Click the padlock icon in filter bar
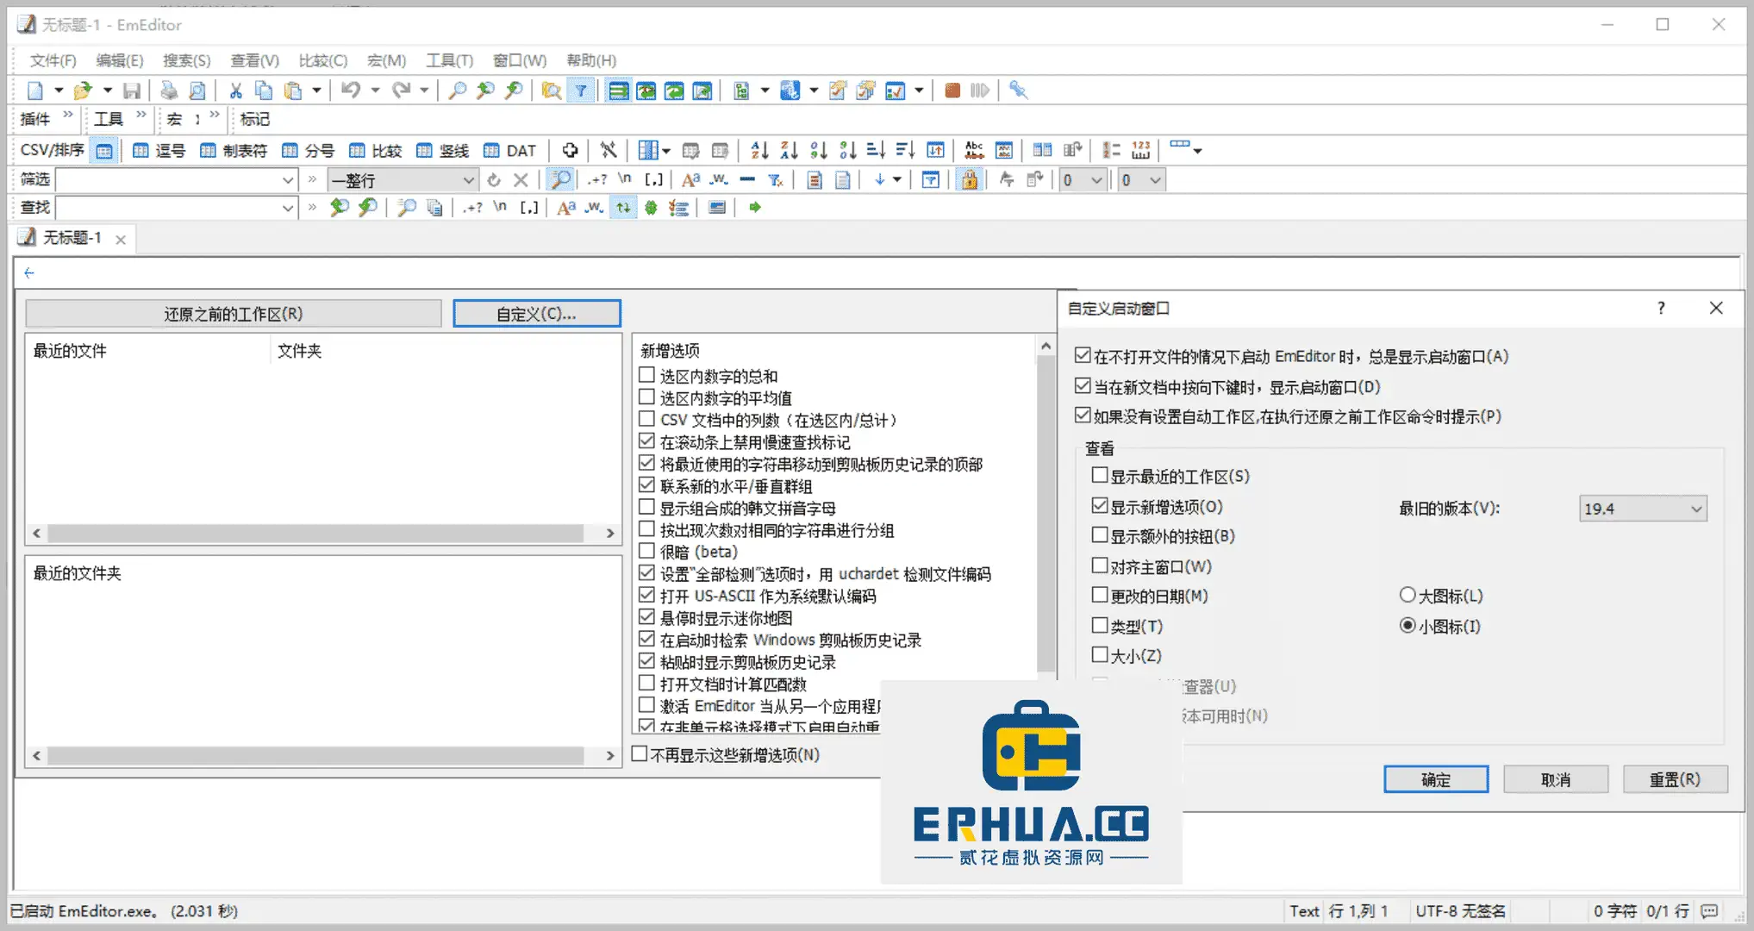 [x=970, y=180]
